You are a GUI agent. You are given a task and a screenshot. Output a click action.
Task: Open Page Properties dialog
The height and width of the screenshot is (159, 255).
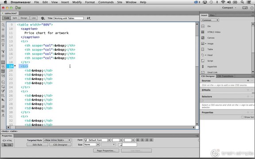106,151
